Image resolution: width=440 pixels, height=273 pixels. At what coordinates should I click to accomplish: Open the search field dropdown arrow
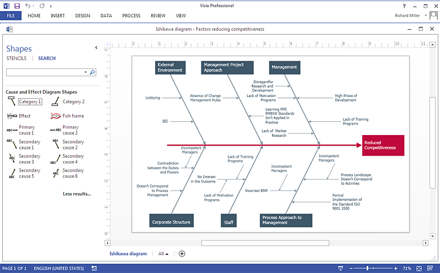click(86, 72)
